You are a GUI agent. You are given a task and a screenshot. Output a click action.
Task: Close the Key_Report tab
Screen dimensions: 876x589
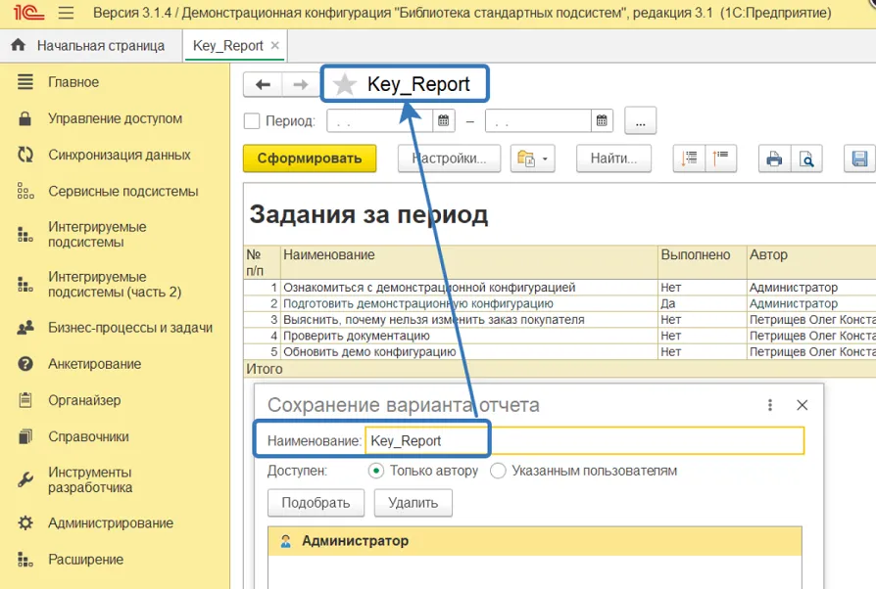coord(274,46)
